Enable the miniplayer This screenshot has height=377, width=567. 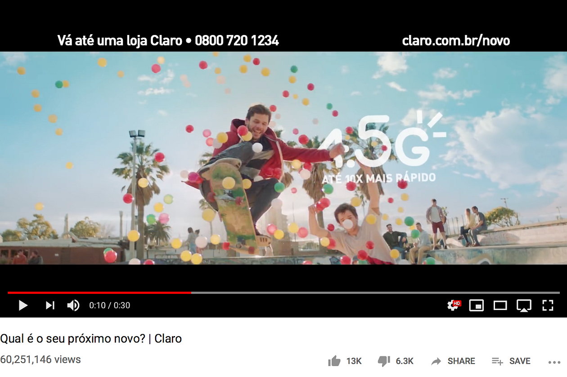tap(477, 306)
